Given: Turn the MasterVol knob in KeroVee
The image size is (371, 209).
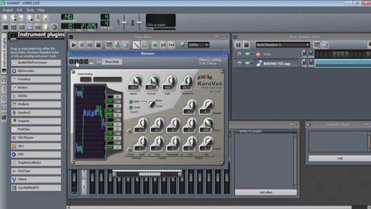Looking at the screenshot, I should point(188,81).
